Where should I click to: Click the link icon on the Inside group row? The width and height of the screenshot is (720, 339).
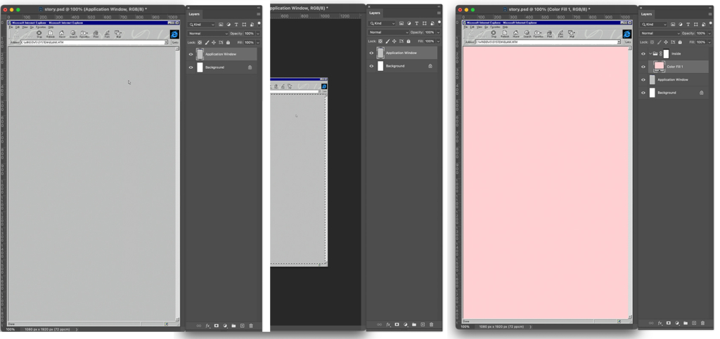[661, 53]
